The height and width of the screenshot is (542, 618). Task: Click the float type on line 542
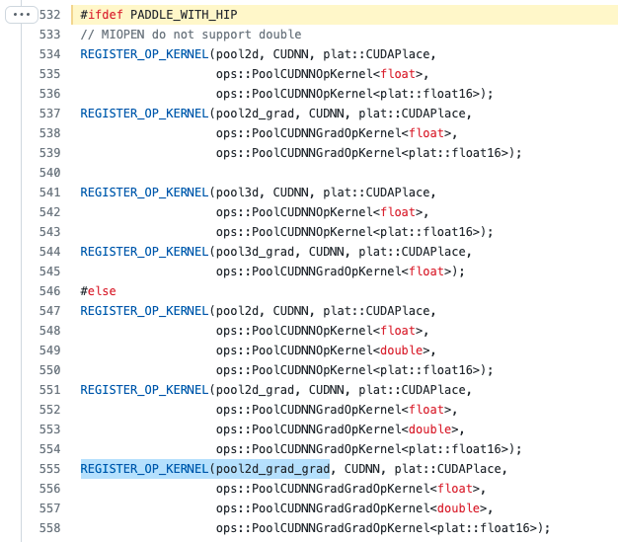pyautogui.click(x=398, y=212)
